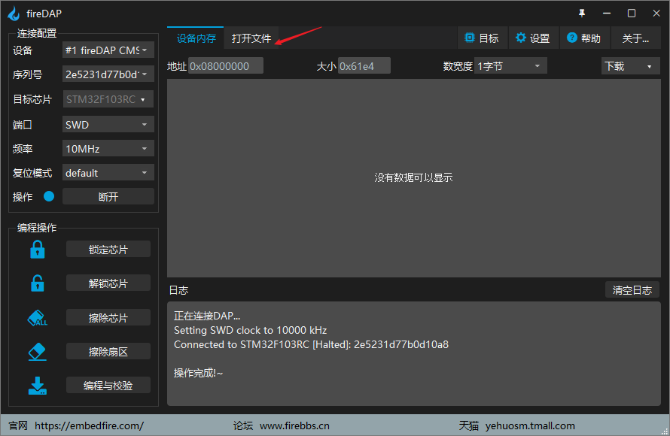The image size is (670, 436).
Task: Click the 地址 address field 0x08000000
Action: [x=226, y=66]
